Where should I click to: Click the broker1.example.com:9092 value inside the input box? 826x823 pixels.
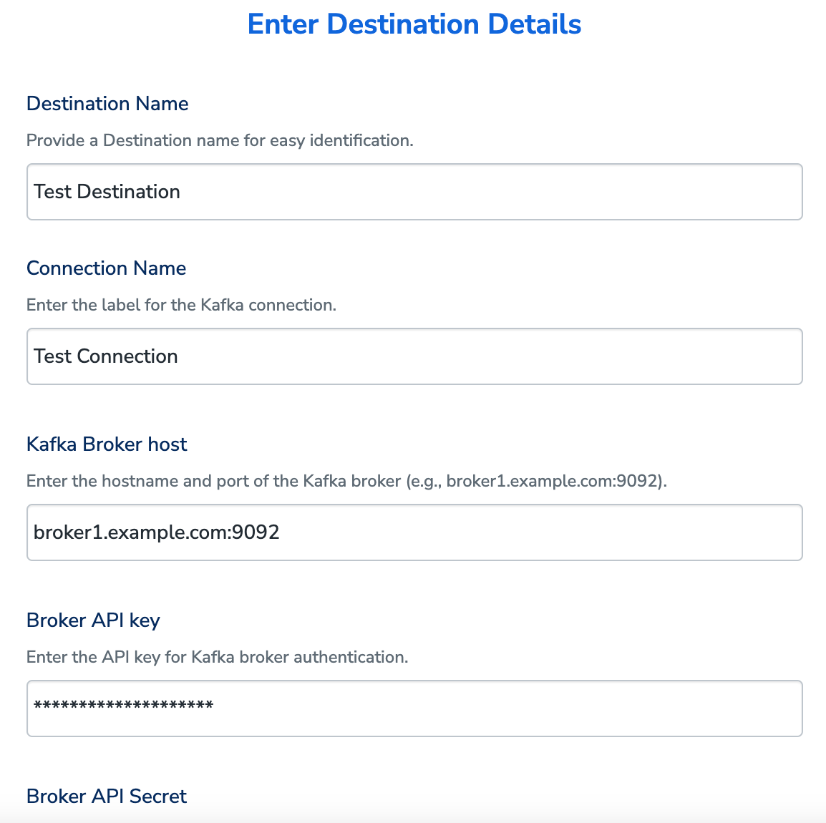pos(157,532)
